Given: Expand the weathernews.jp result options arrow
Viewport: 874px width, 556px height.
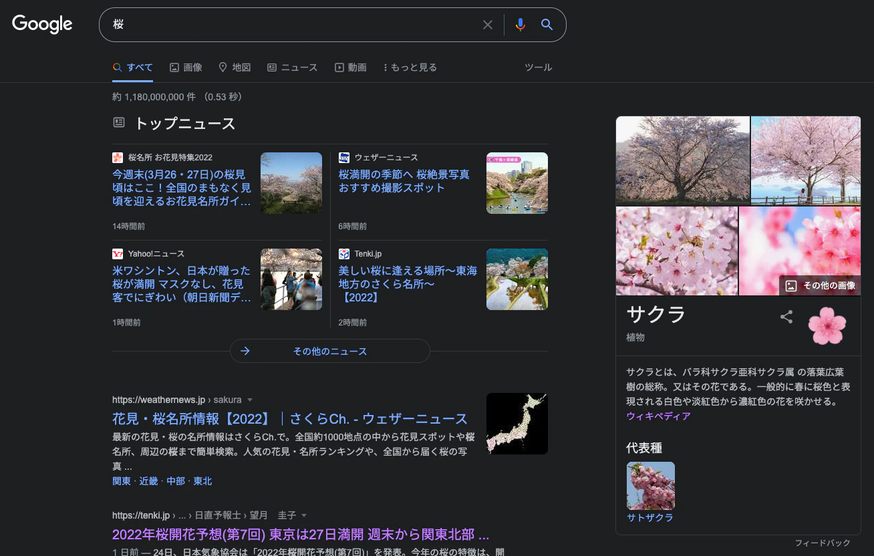Looking at the screenshot, I should tap(250, 400).
